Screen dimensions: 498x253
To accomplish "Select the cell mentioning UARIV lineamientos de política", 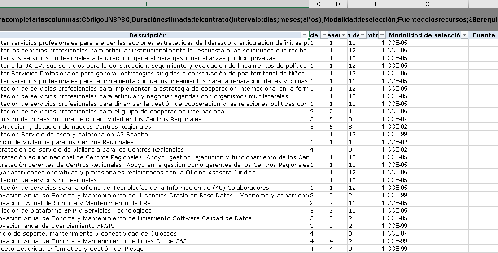I will pos(154,65).
